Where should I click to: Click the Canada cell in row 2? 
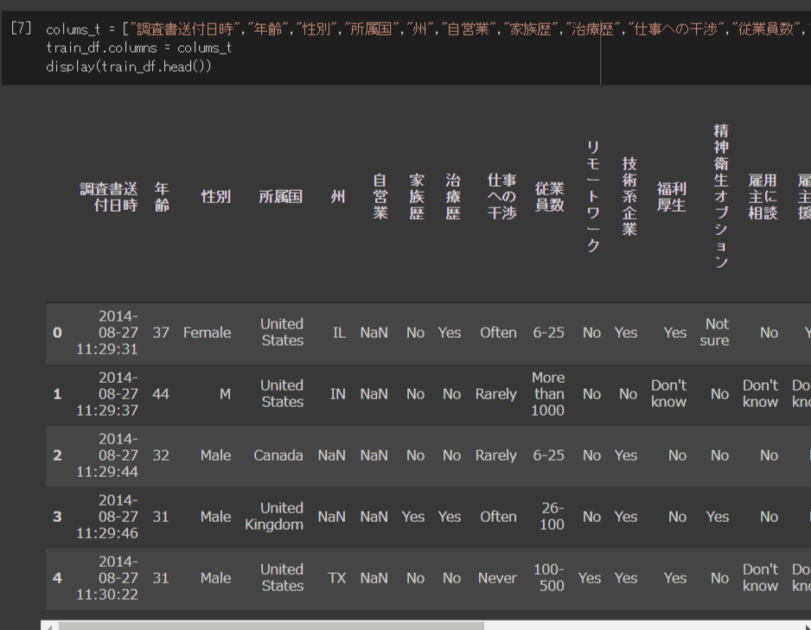point(278,455)
